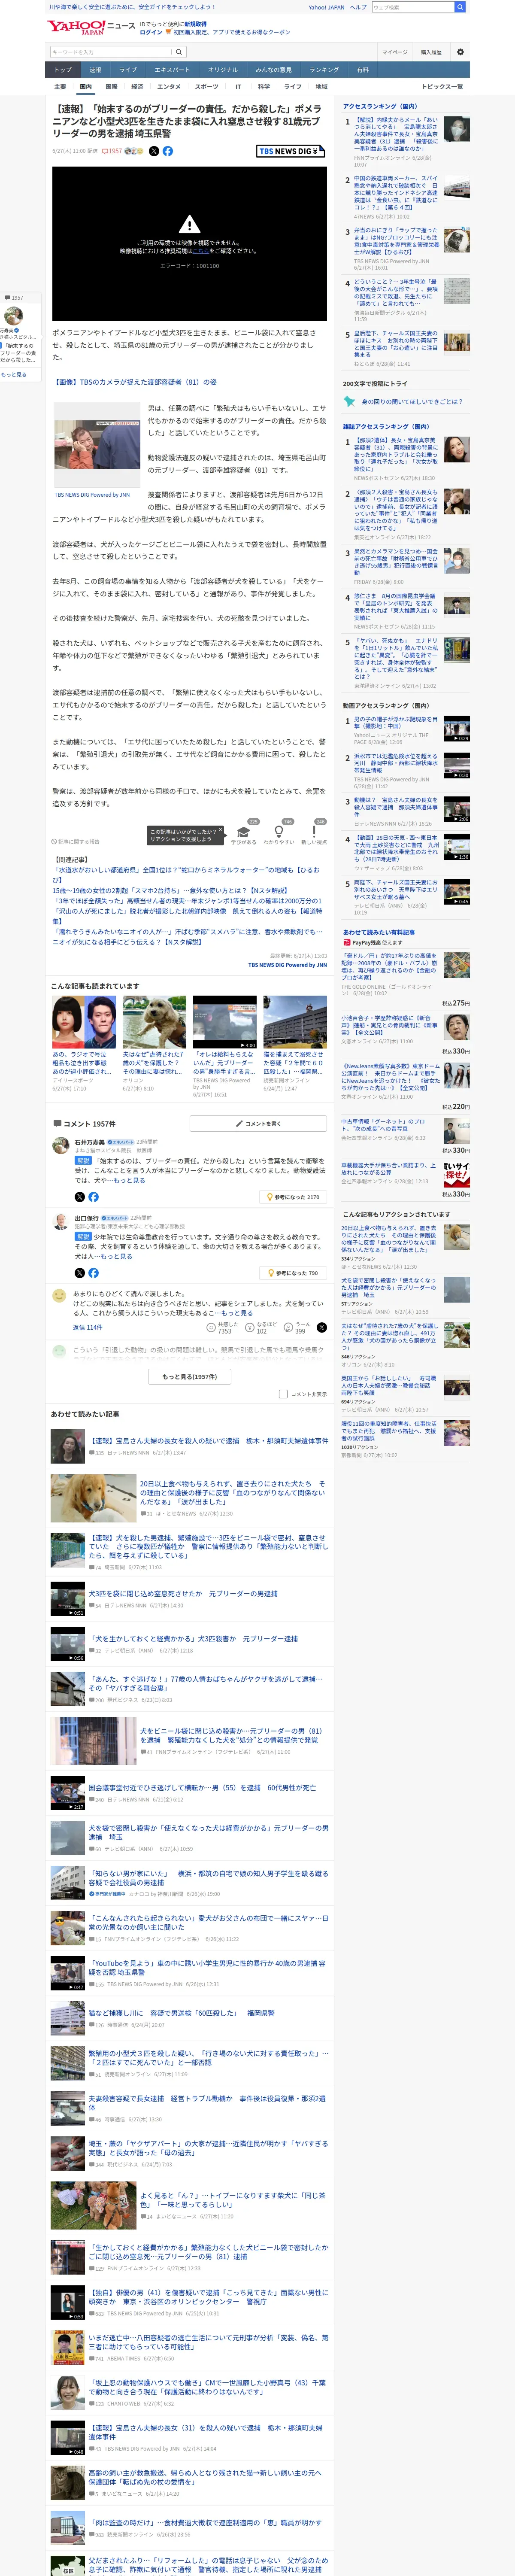Open the ライブ main tab
515x2576 pixels.
pyautogui.click(x=128, y=70)
